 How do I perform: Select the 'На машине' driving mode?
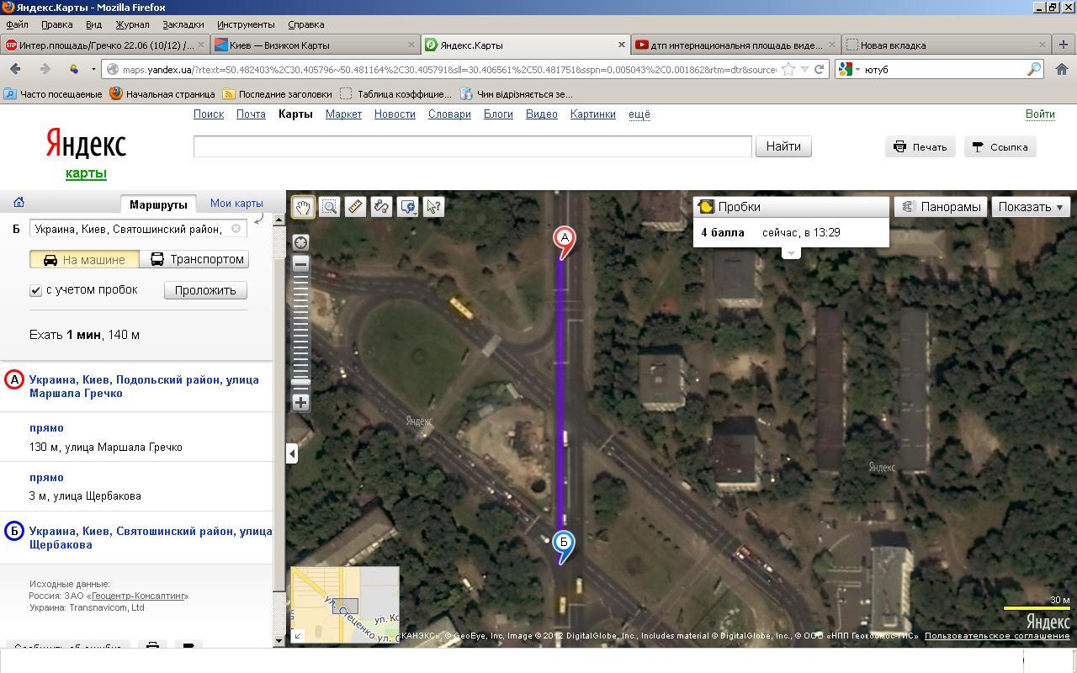84,259
